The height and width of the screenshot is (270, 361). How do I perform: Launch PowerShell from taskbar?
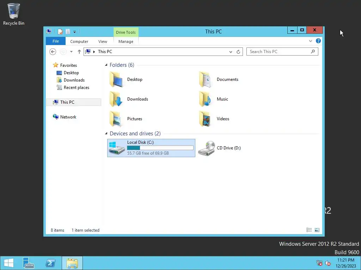[x=50, y=263]
